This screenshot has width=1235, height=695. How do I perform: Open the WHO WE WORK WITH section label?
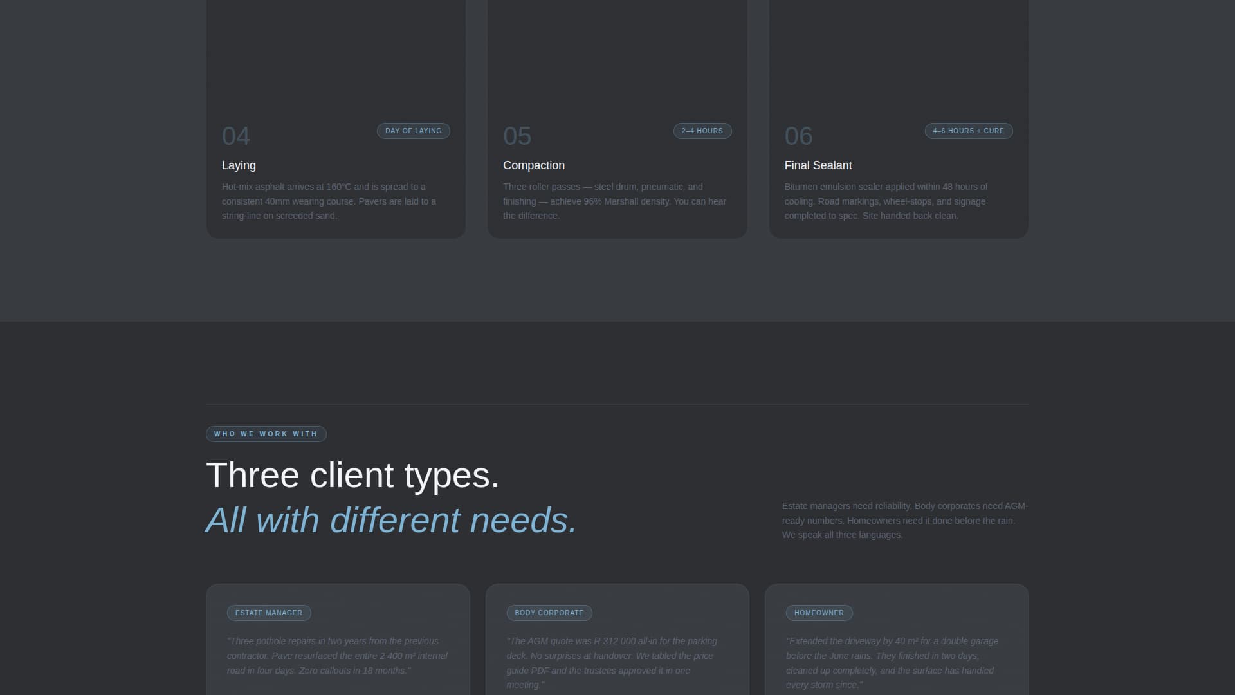coord(266,434)
